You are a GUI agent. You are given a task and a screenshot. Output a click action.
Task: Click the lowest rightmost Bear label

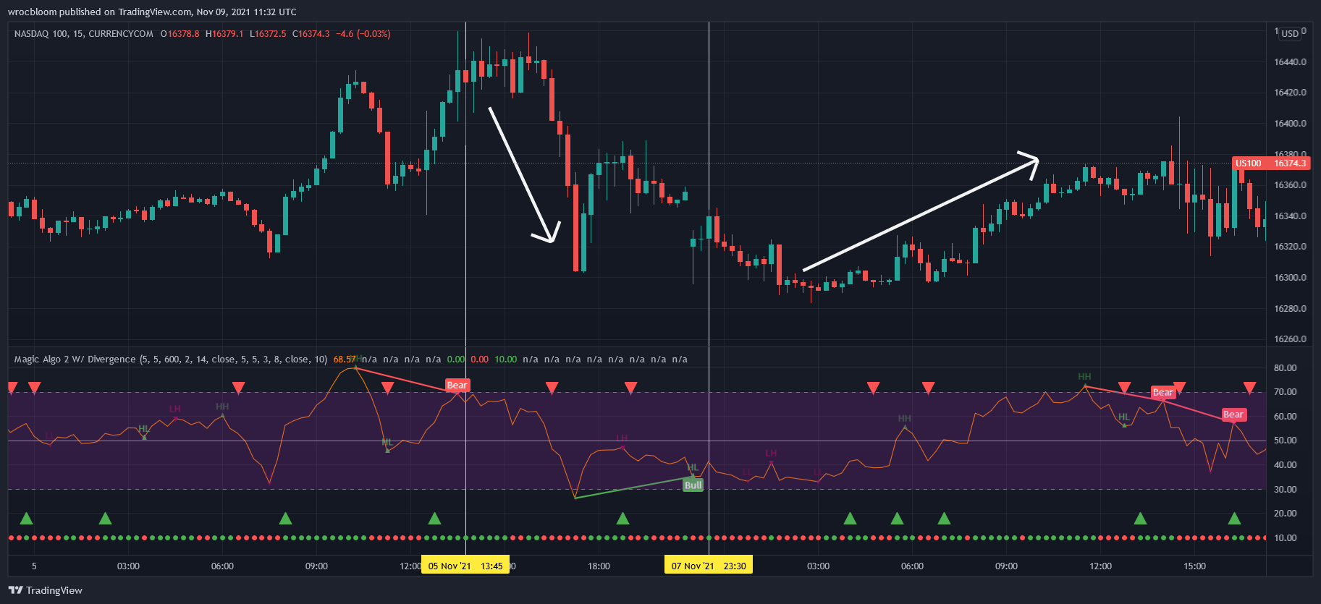point(1233,414)
